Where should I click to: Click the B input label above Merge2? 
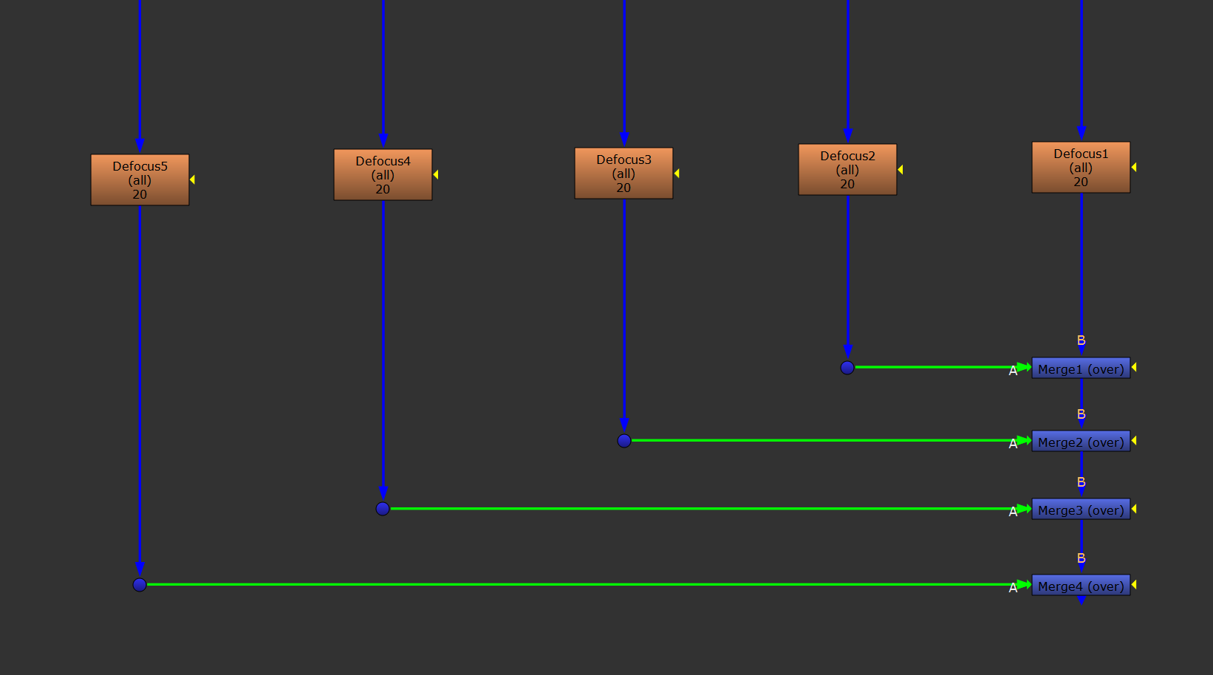[1081, 414]
